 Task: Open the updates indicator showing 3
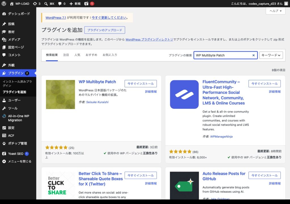(x=37, y=3)
